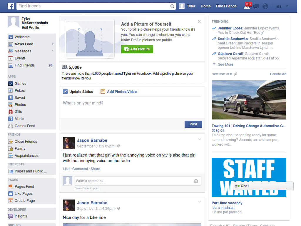Image resolution: width=301 pixels, height=226 pixels.
Task: Open the September 3 at 9:09pm timestamp
Action: tap(96, 146)
